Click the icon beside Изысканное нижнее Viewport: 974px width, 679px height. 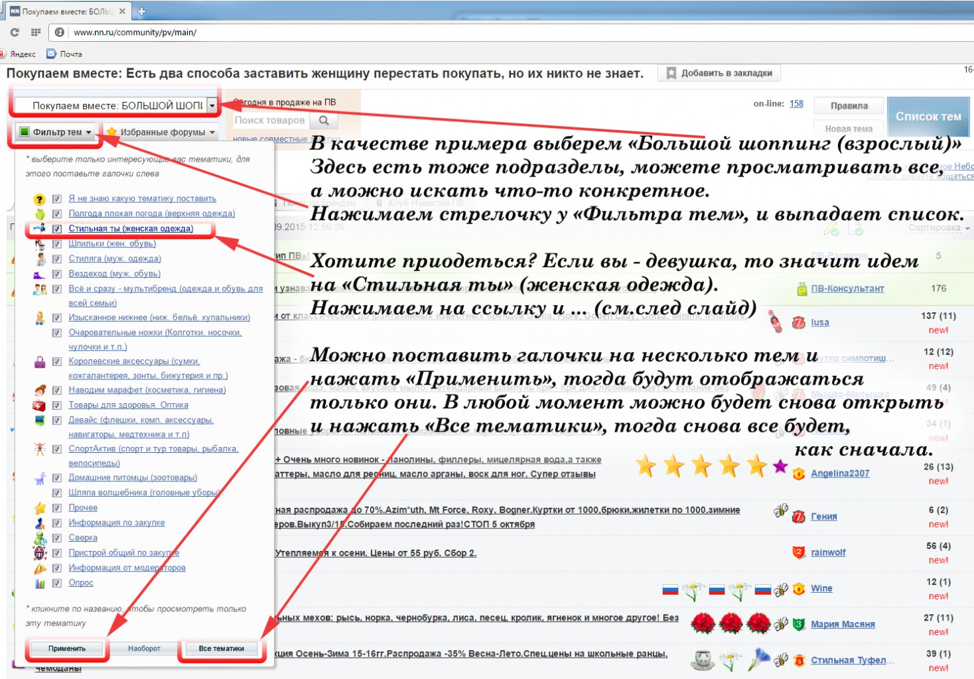40,318
